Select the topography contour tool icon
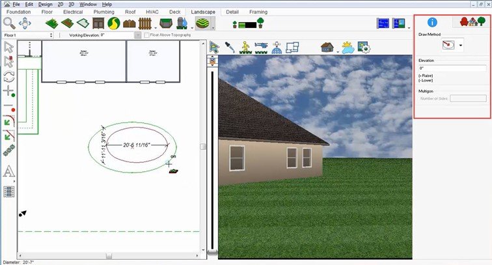 (202, 23)
